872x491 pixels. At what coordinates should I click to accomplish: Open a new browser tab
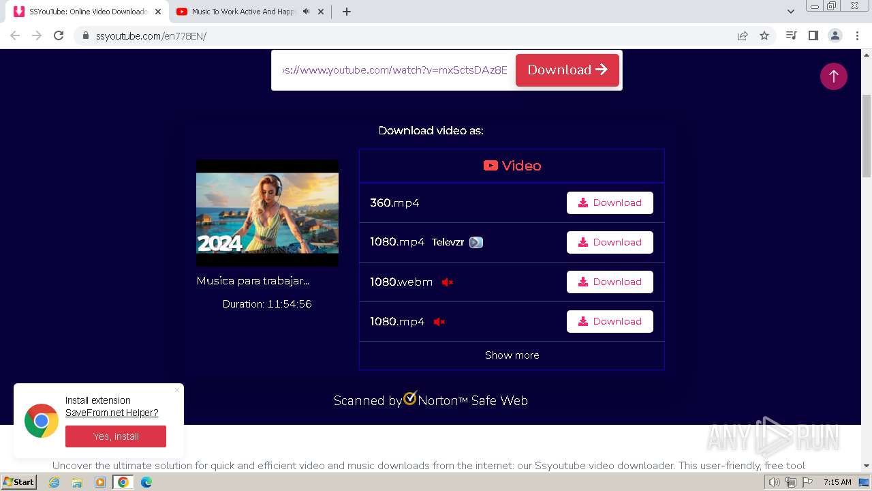(346, 12)
